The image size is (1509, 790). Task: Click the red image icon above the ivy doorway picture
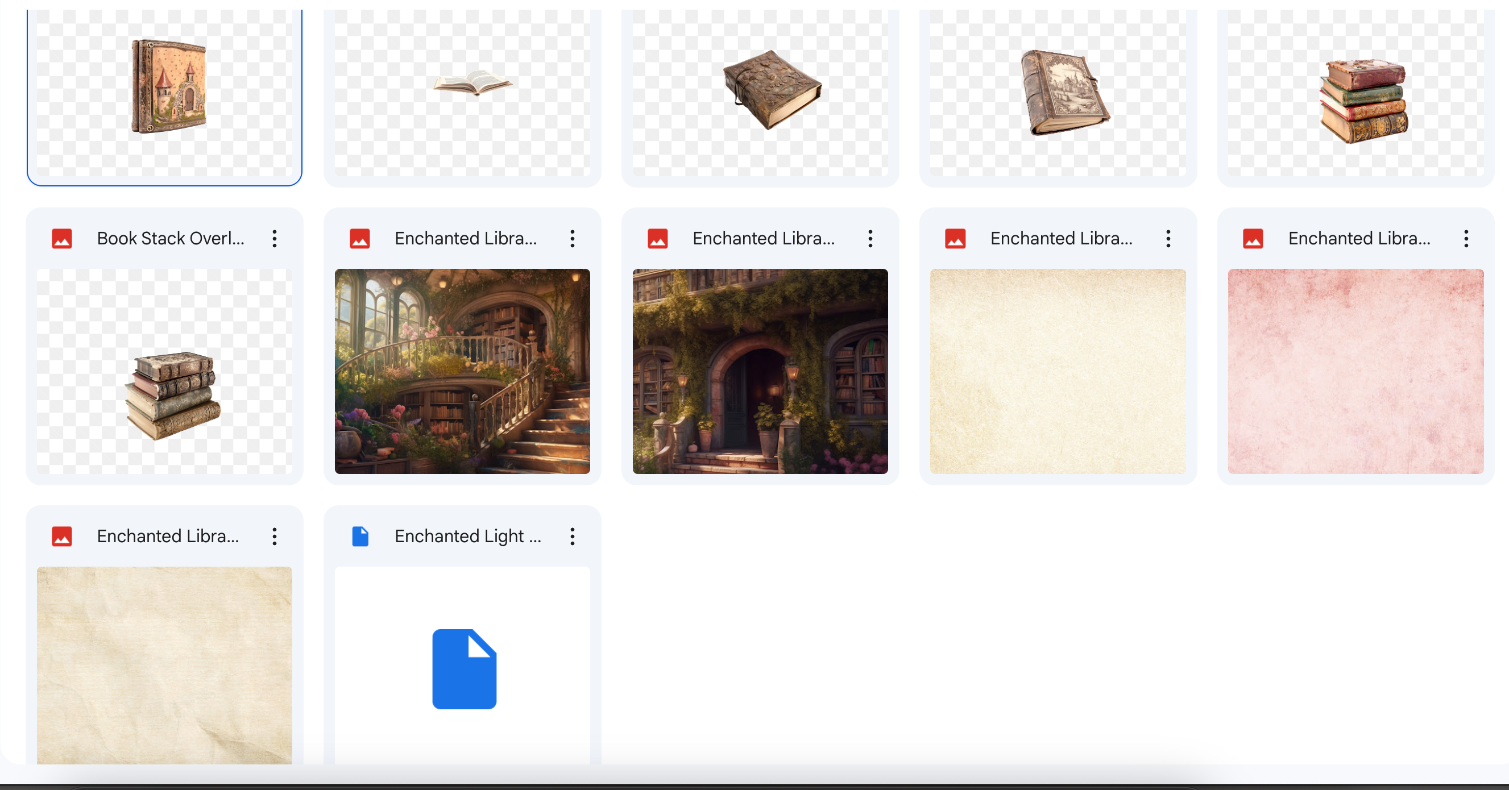(657, 238)
